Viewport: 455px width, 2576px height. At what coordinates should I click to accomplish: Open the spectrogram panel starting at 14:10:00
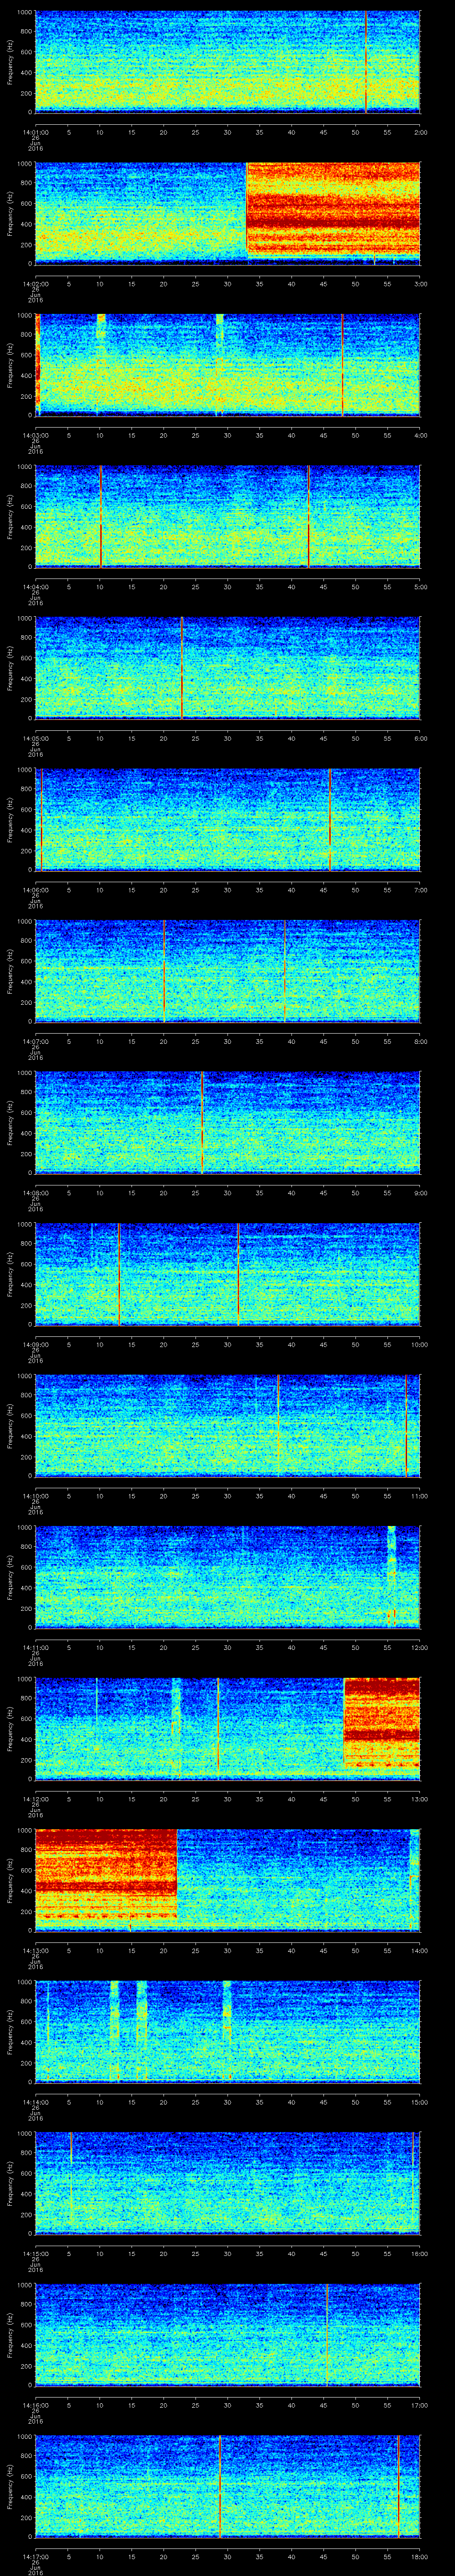[x=227, y=1425]
